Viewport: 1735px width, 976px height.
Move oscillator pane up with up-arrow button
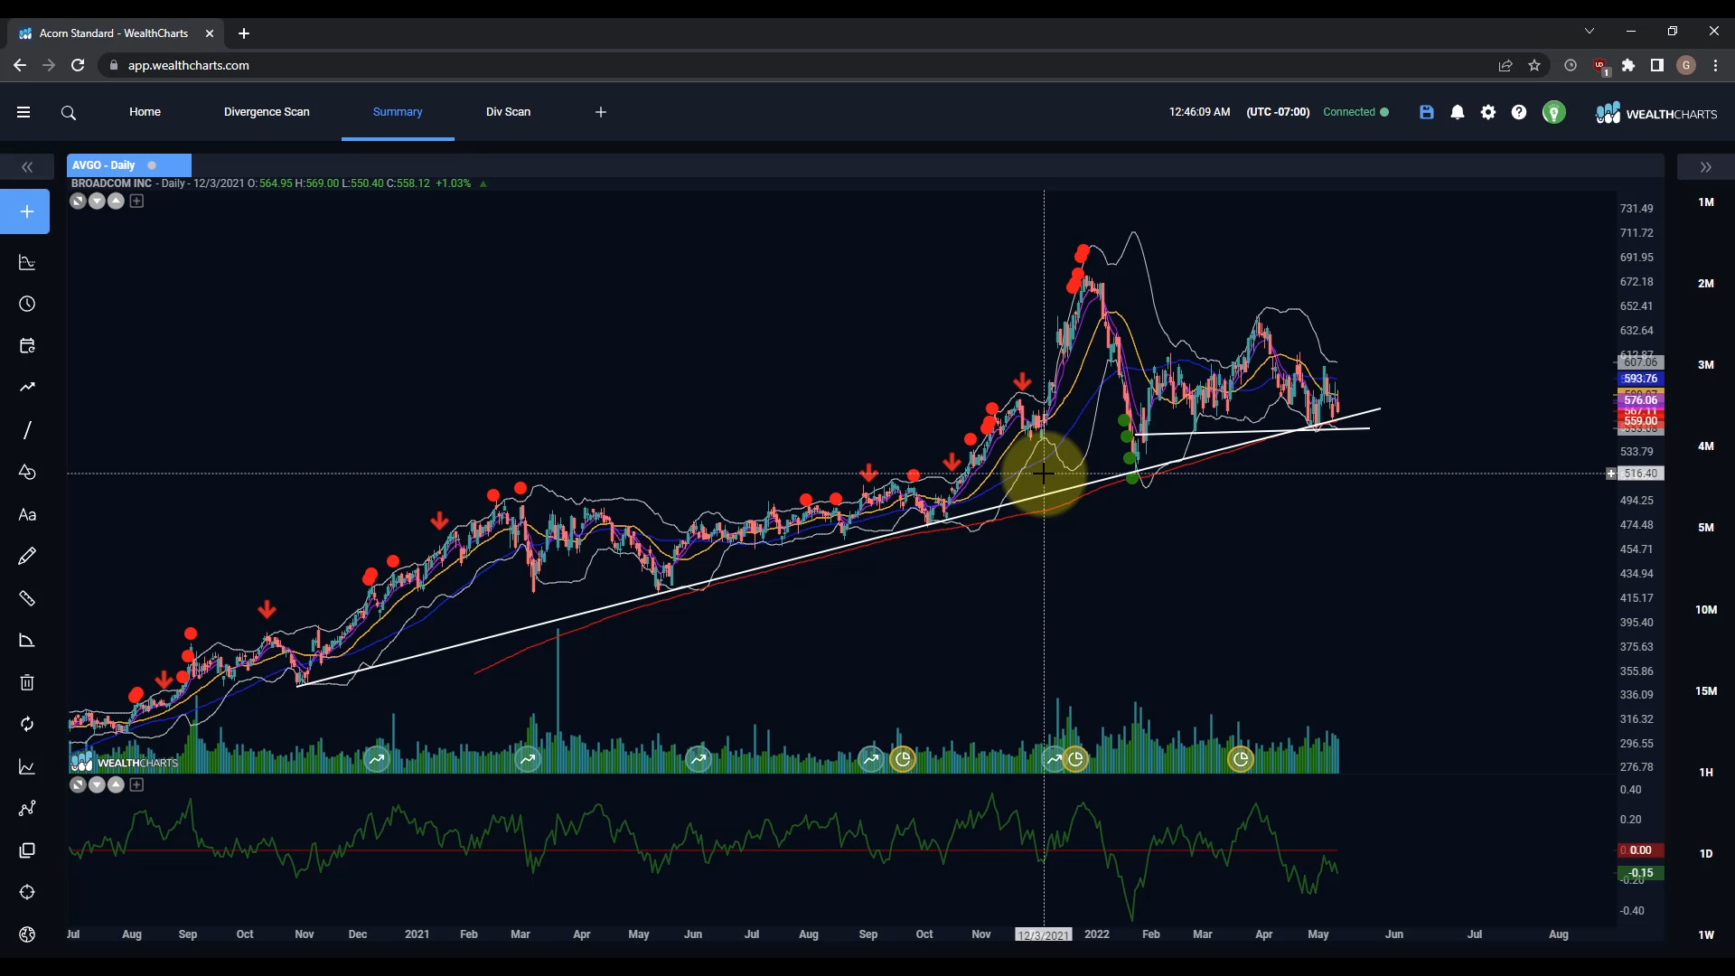coord(116,784)
